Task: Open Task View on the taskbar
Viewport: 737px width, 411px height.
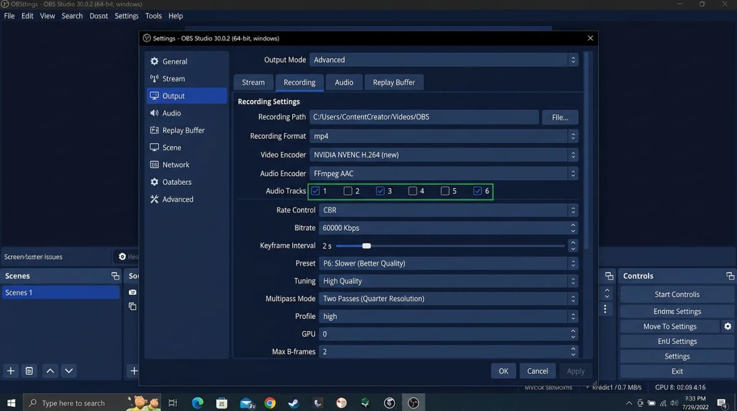Action: click(x=173, y=403)
